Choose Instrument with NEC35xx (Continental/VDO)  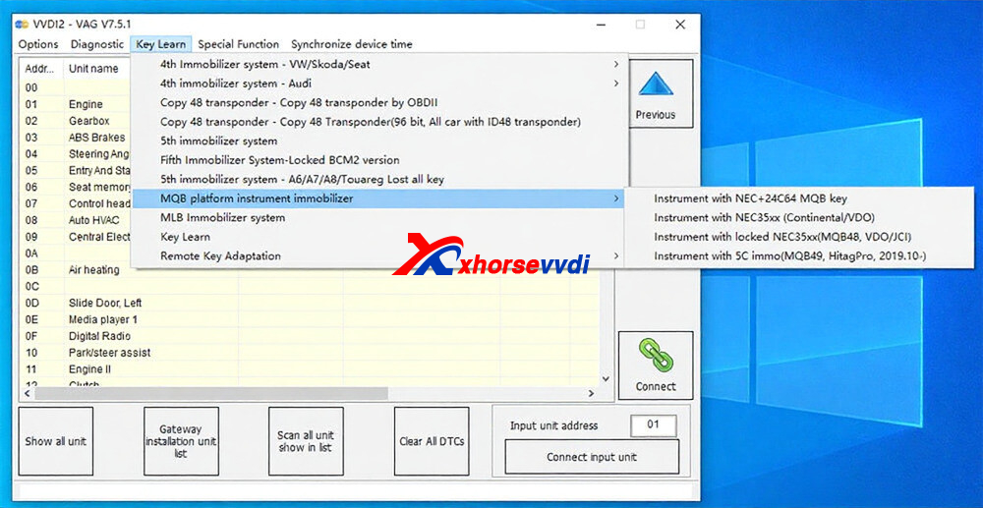coord(799,217)
